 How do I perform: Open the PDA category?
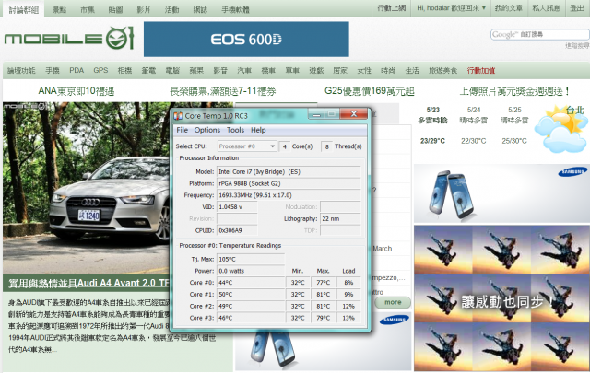point(77,70)
